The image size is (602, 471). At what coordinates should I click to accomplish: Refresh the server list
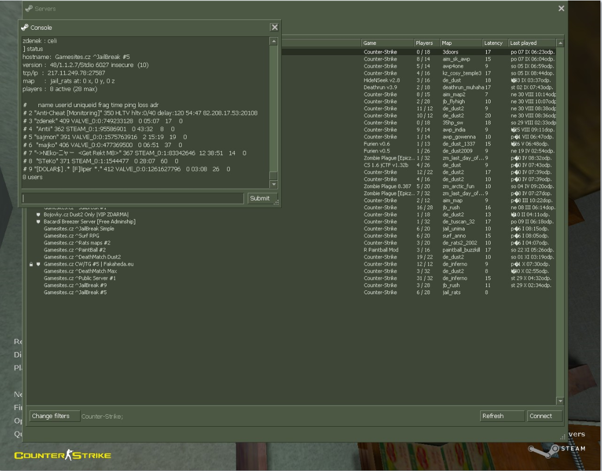[502, 416]
